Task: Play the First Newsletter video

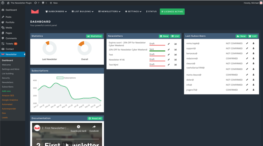Action: pos(67,144)
